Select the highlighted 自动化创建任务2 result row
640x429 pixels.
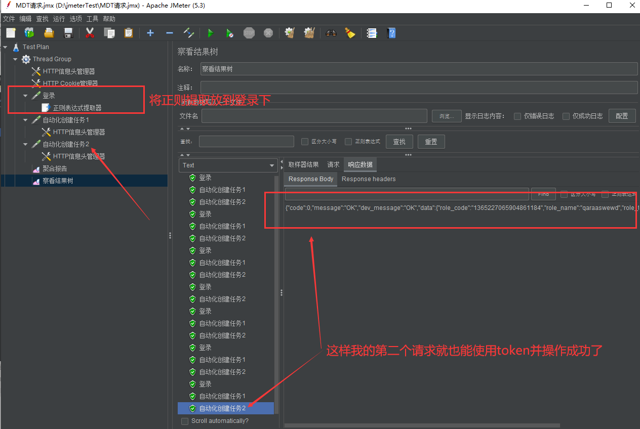(226, 408)
